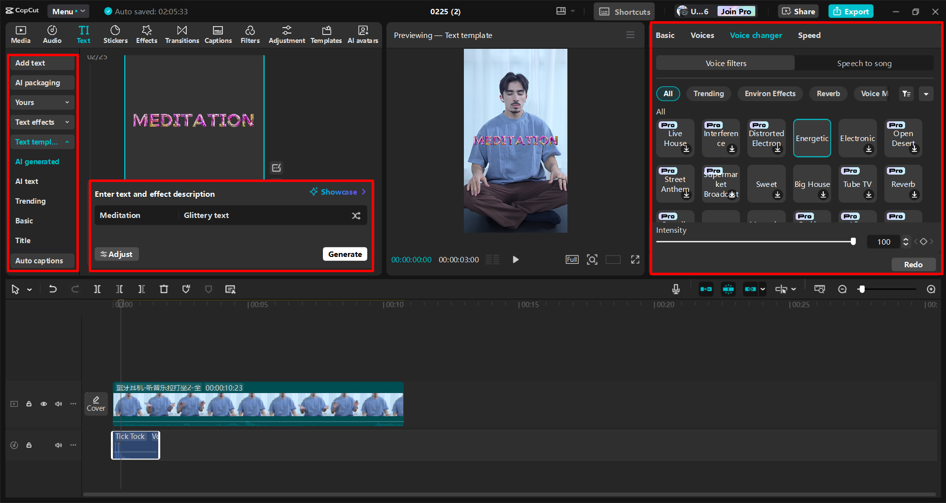Viewport: 946px width, 503px height.
Task: Mute the video track
Action: tap(58, 403)
